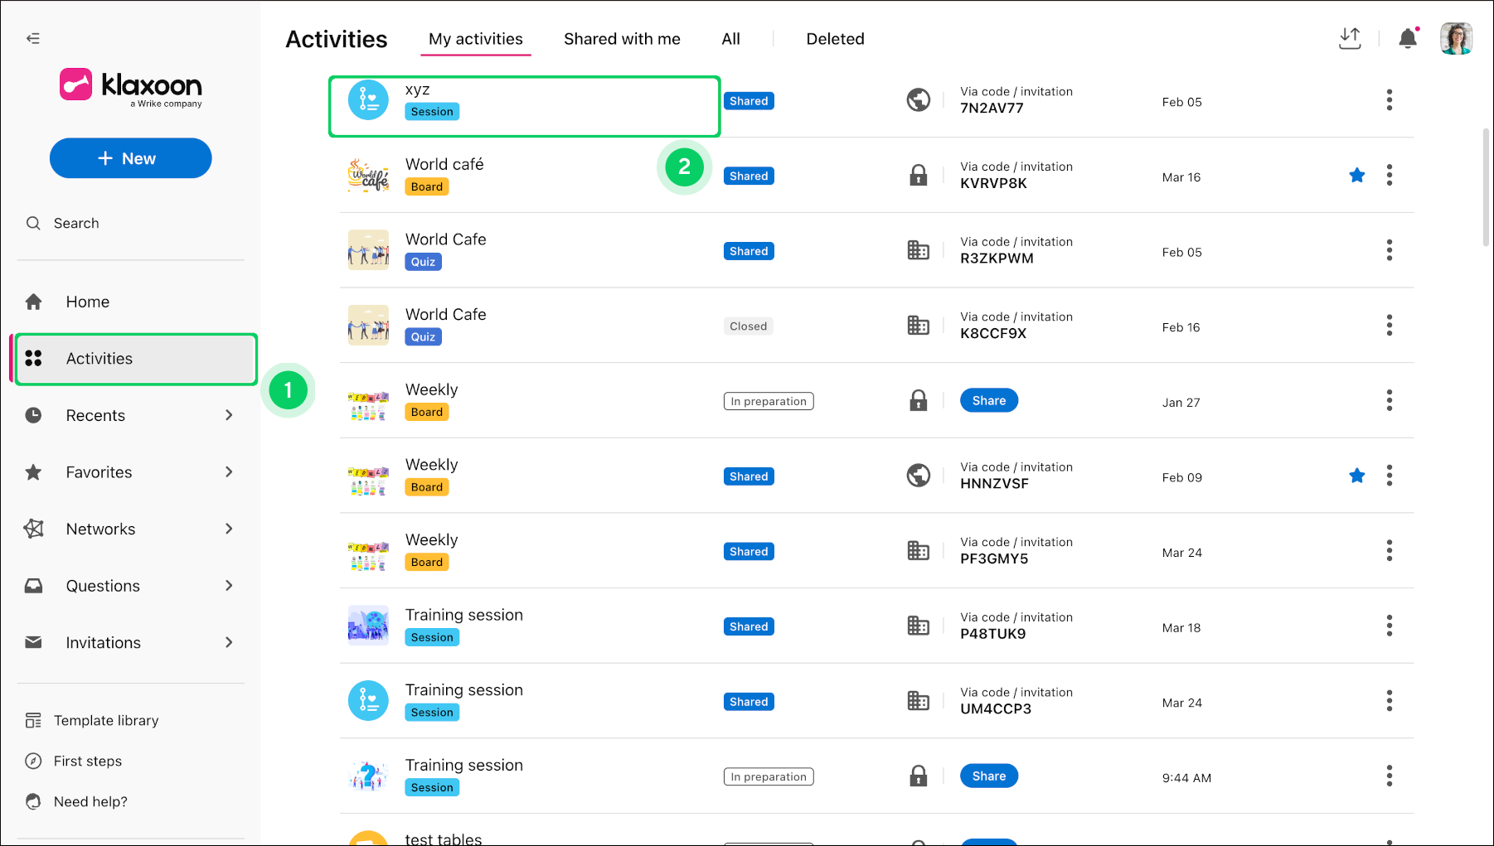Open more options for Training session 9:44 AM
Screen dimensions: 1494x846
pos(1390,776)
